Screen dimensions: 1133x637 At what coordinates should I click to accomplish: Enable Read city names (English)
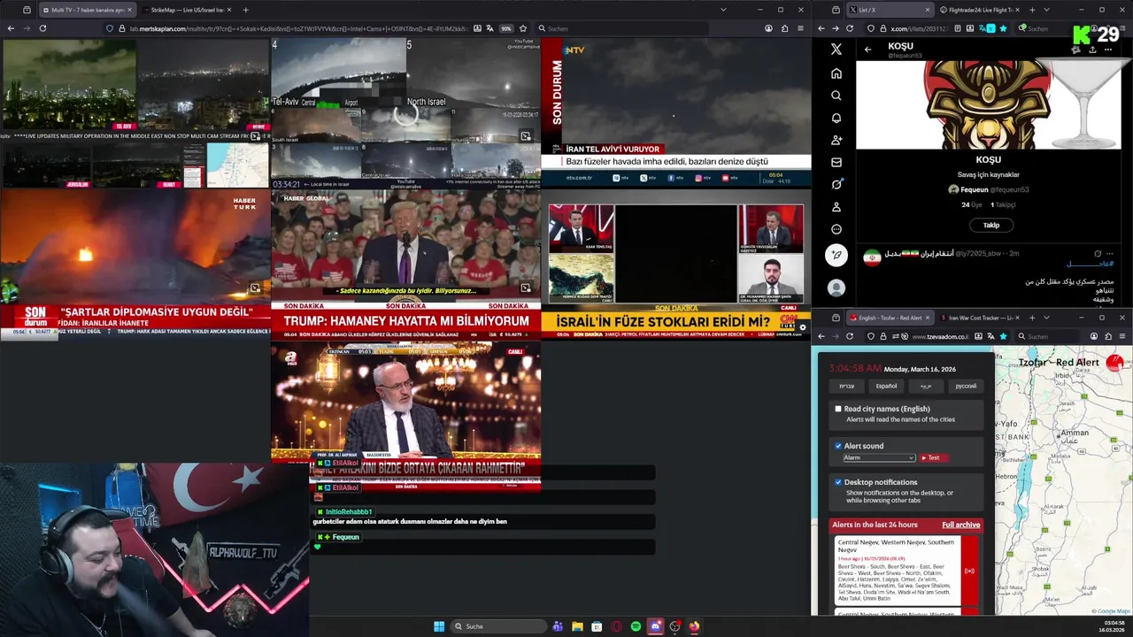[x=838, y=409]
